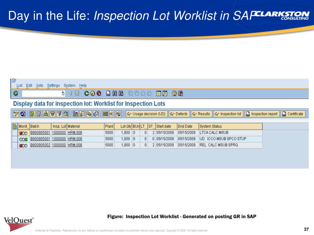Image resolution: width=314 pixels, height=235 pixels.
Task: Select the row with batch B800905002
Action: (x=15, y=145)
